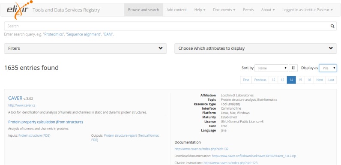Click Protein structure input link
Viewport: 341px width, 165px height.
pos(30,135)
